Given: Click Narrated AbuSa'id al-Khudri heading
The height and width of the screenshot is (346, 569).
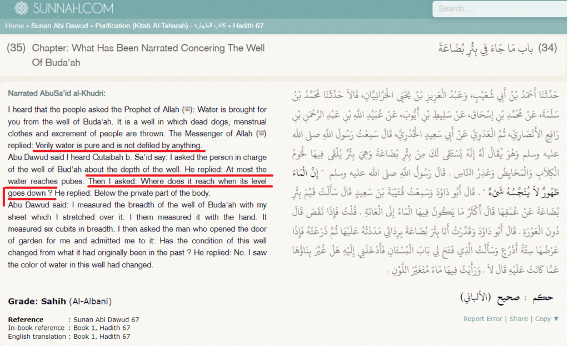Looking at the screenshot, I should (57, 93).
